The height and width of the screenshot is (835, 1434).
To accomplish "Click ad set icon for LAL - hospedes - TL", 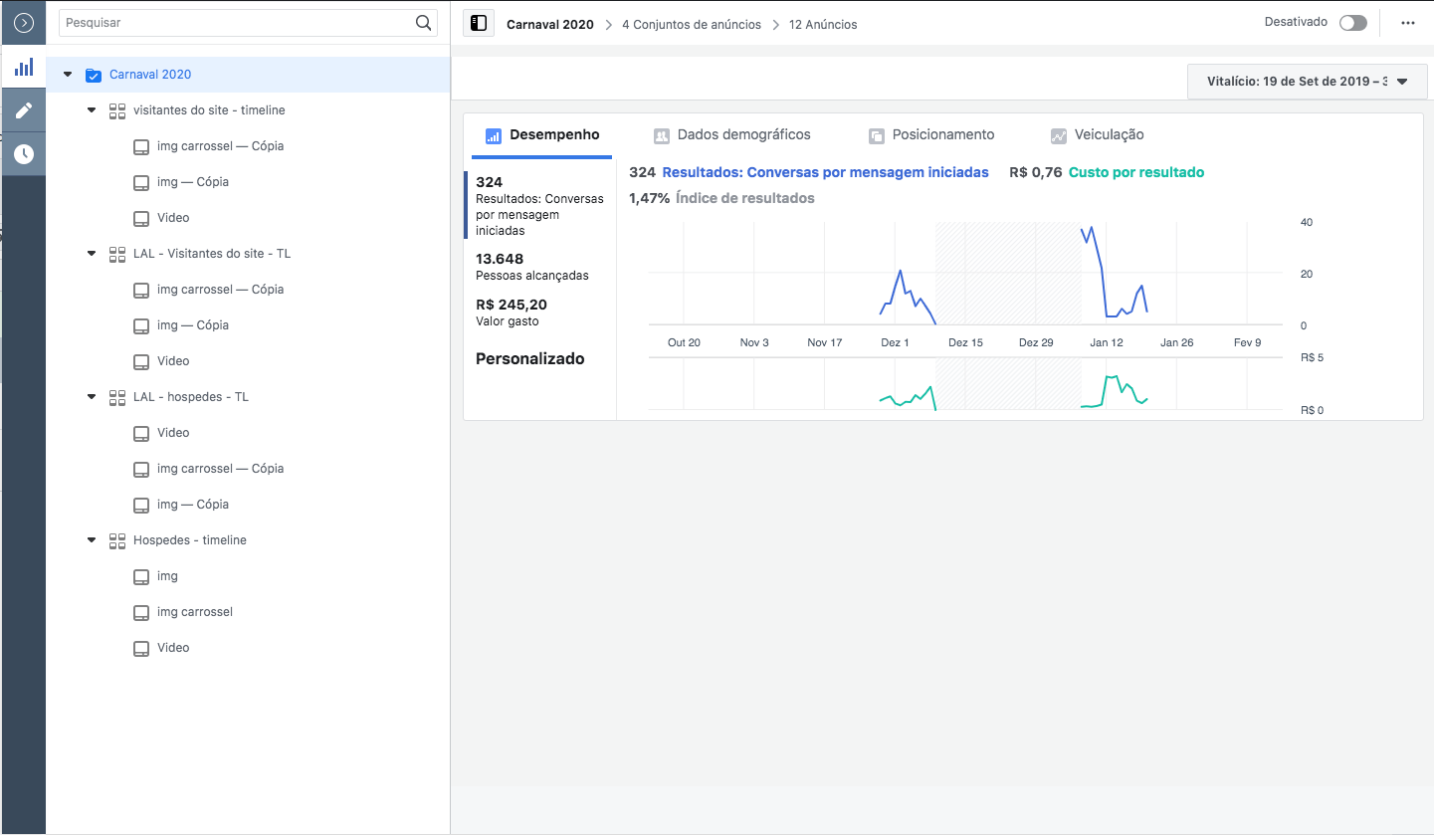I will coord(117,397).
